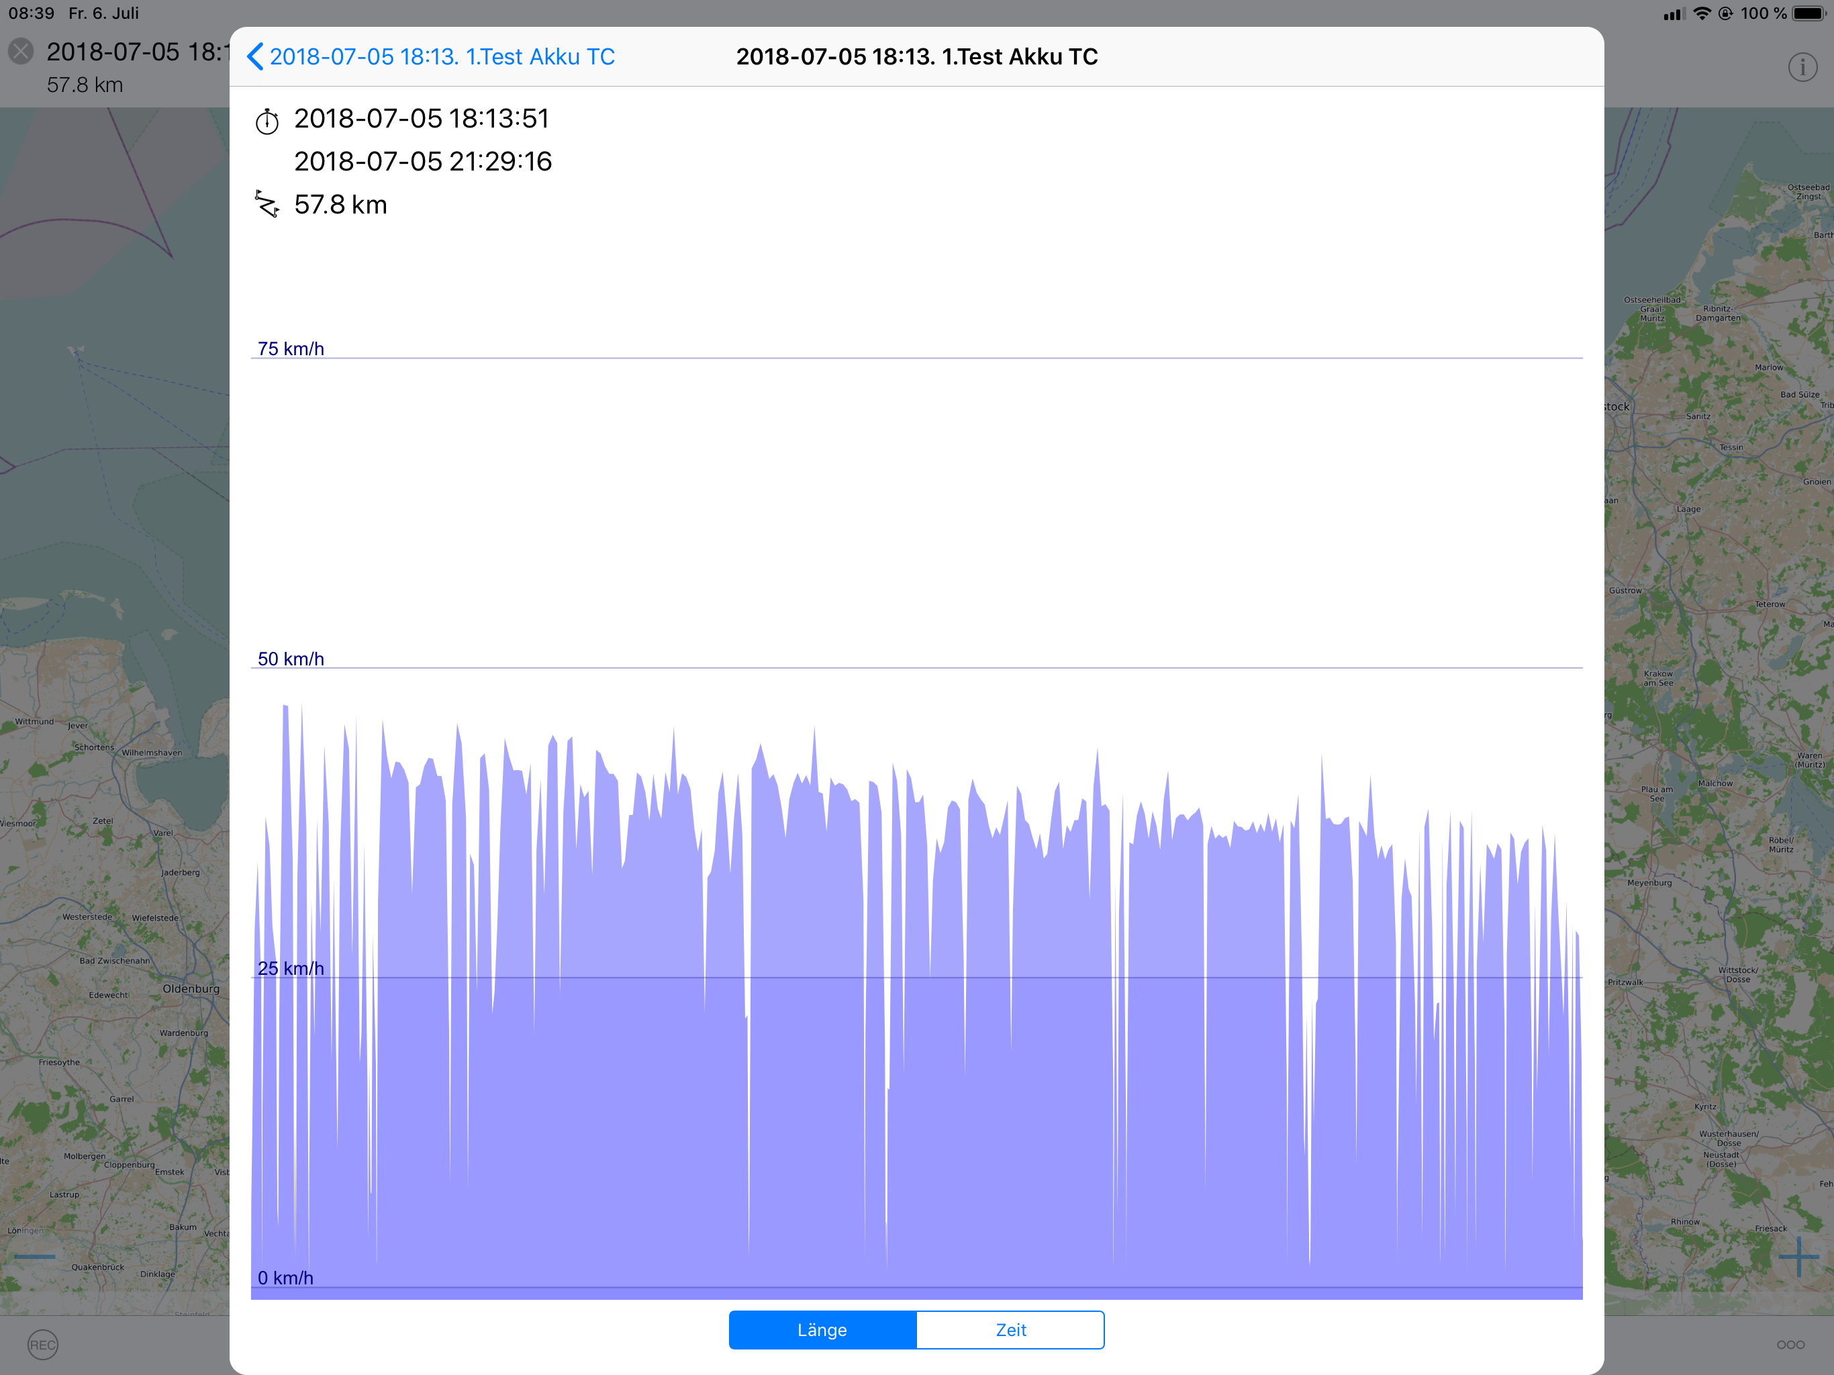Click the 57.8 km distance text in the popup
Viewport: 1834px width, 1375px height.
click(x=341, y=205)
